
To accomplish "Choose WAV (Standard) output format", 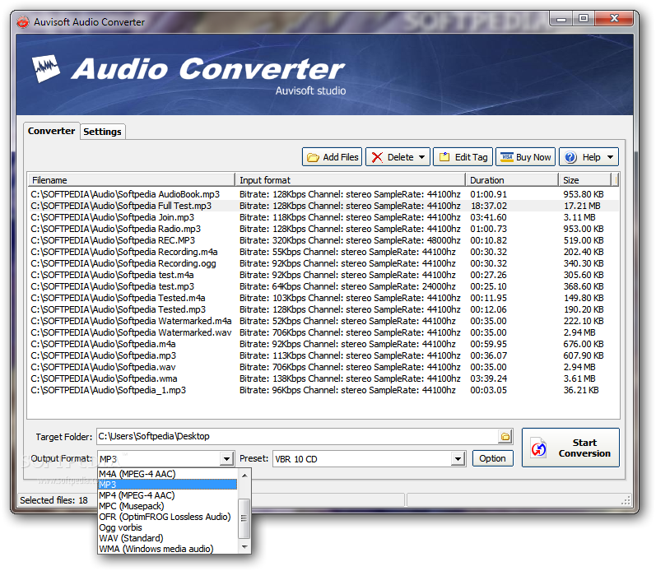I will point(167,538).
